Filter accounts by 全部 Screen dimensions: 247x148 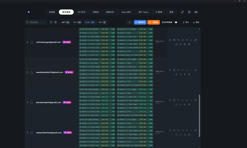point(66,22)
